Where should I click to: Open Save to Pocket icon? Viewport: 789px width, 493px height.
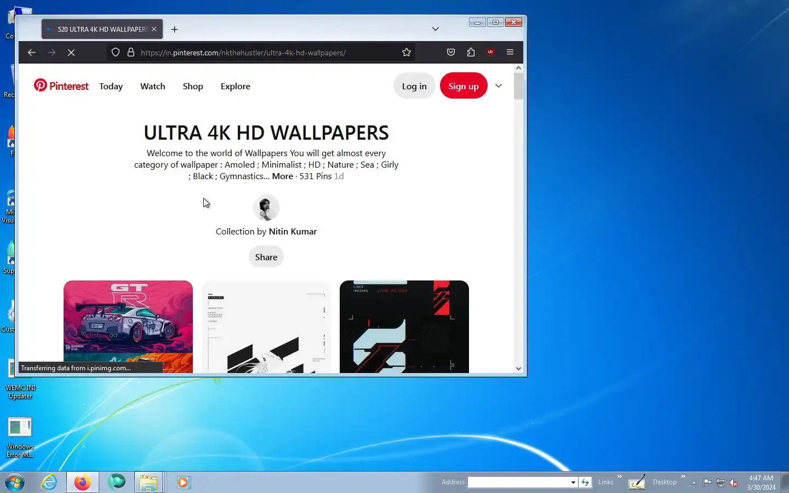(x=451, y=53)
